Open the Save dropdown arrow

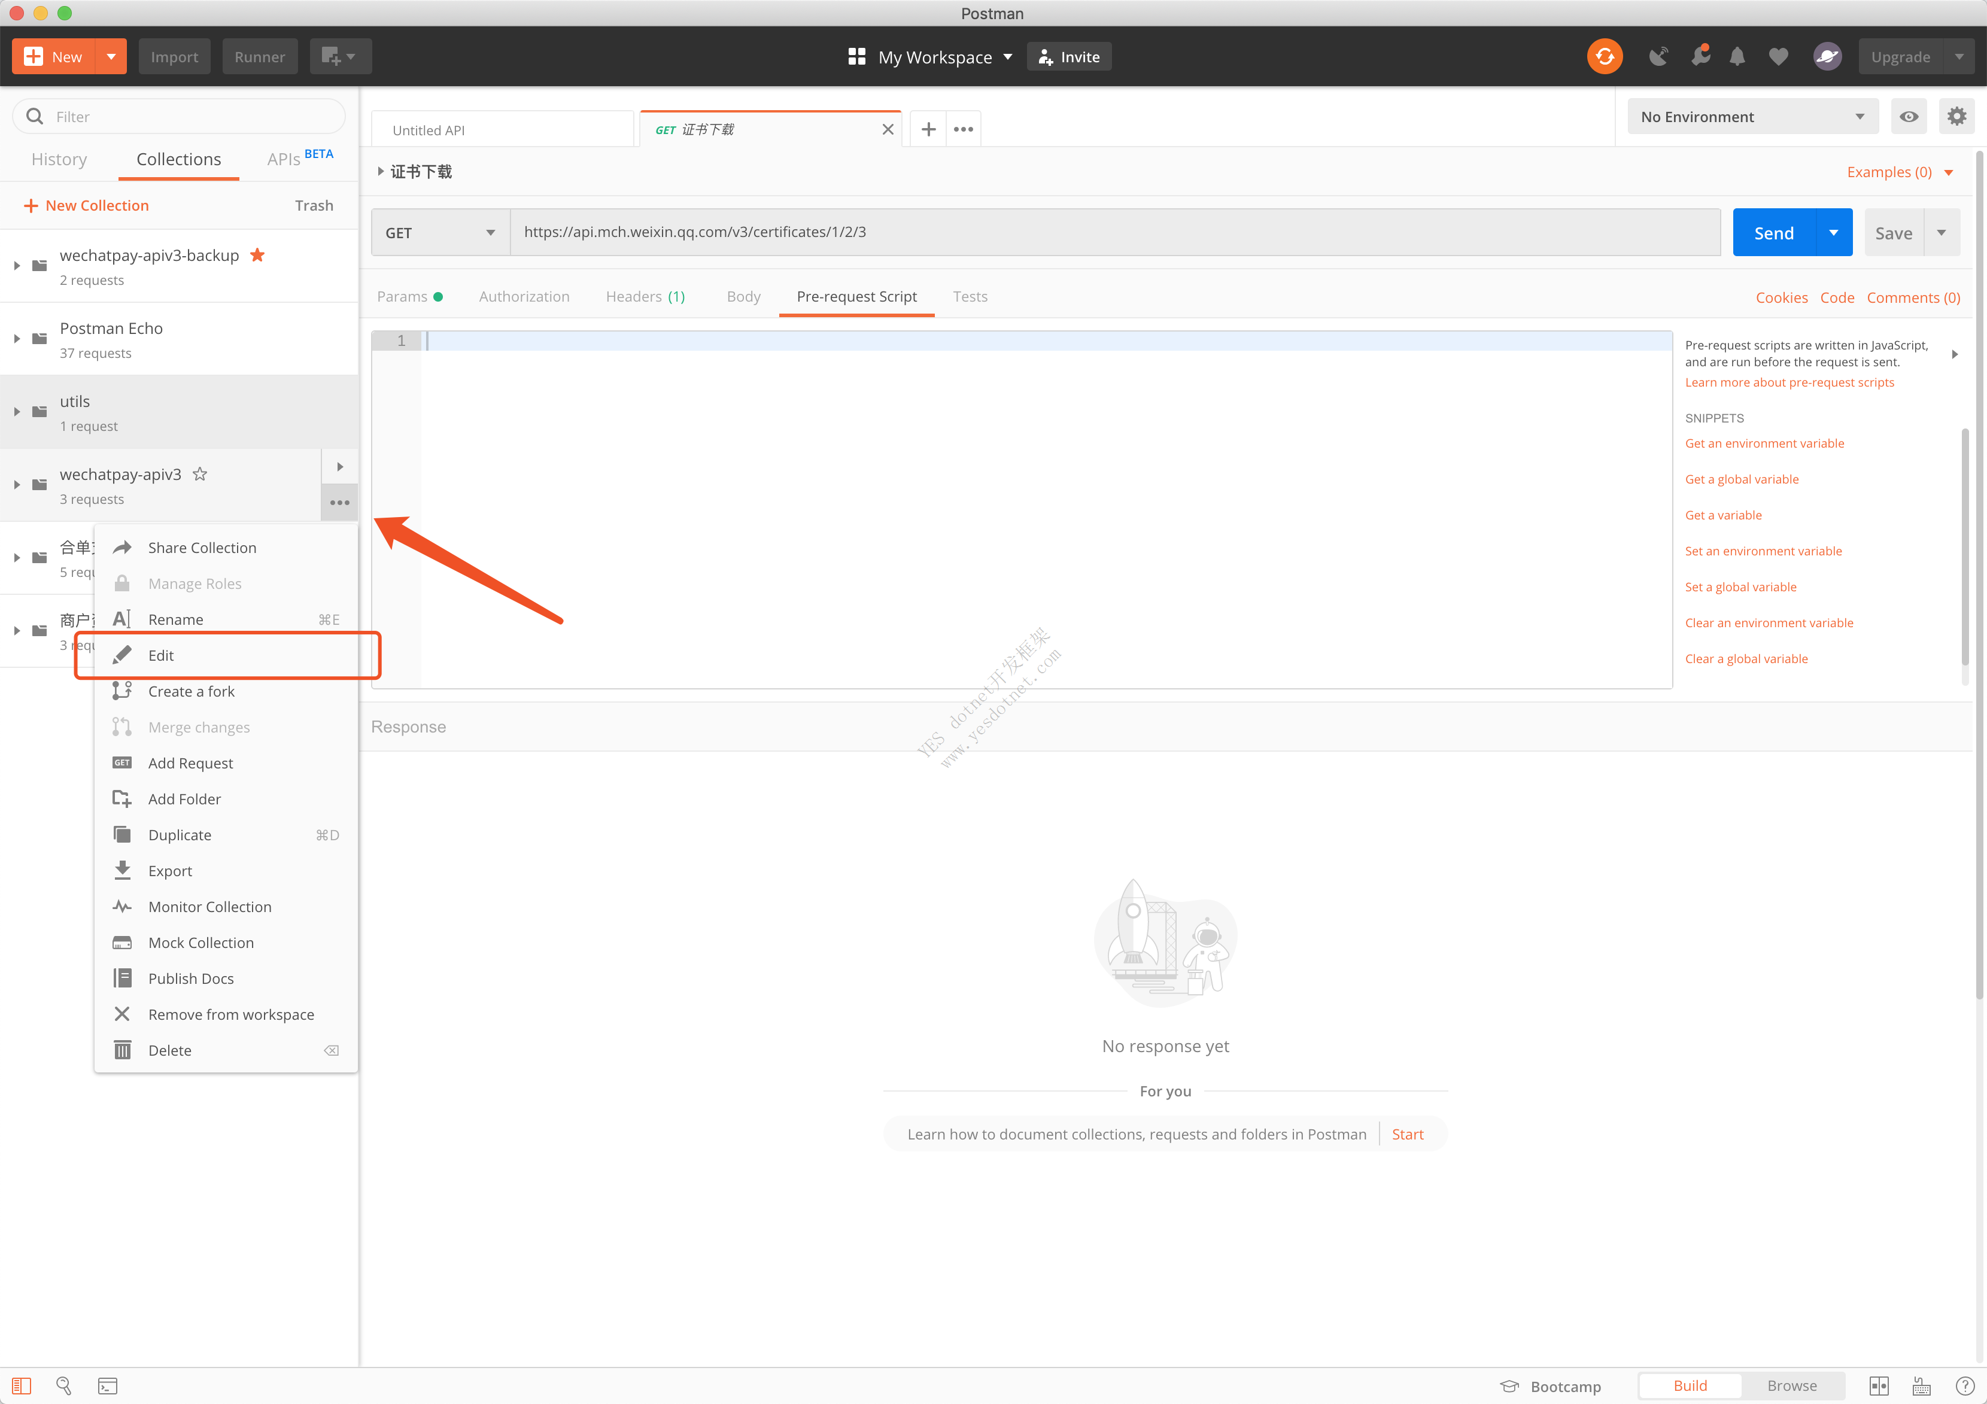point(1941,232)
